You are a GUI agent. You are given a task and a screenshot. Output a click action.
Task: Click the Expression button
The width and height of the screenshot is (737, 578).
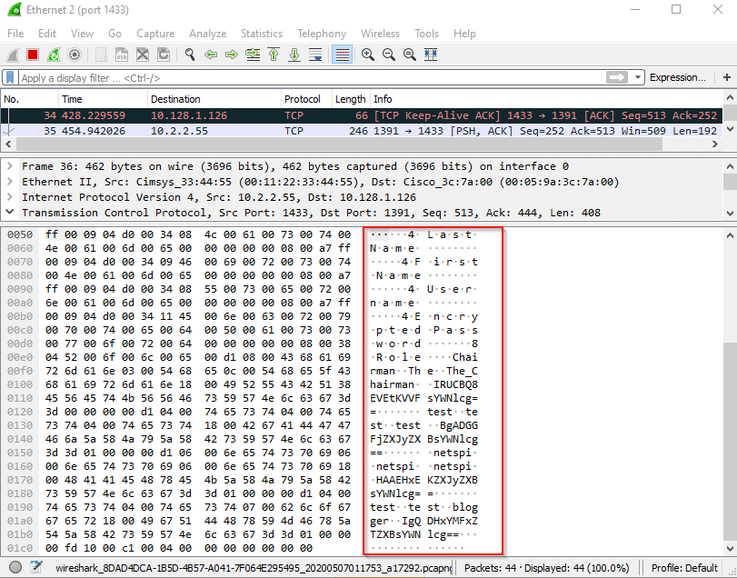click(x=678, y=77)
